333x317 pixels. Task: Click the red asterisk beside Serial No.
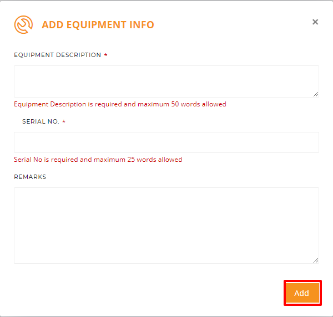(x=64, y=121)
